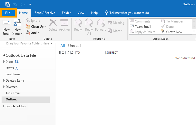Click the Tell me what you want to do box
196x125 pixels.
click(127, 13)
